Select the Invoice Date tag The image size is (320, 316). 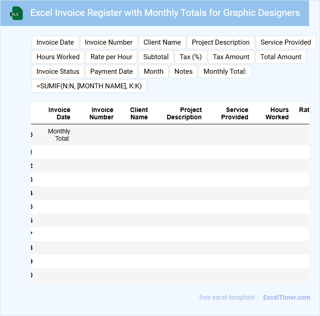(55, 42)
